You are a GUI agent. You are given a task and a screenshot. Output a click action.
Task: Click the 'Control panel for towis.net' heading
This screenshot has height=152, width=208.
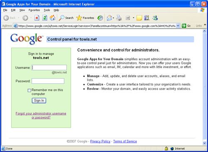(x=72, y=39)
